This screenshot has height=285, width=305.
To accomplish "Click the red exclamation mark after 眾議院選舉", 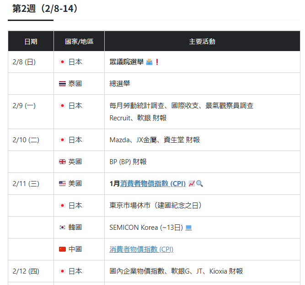I will tap(157, 62).
